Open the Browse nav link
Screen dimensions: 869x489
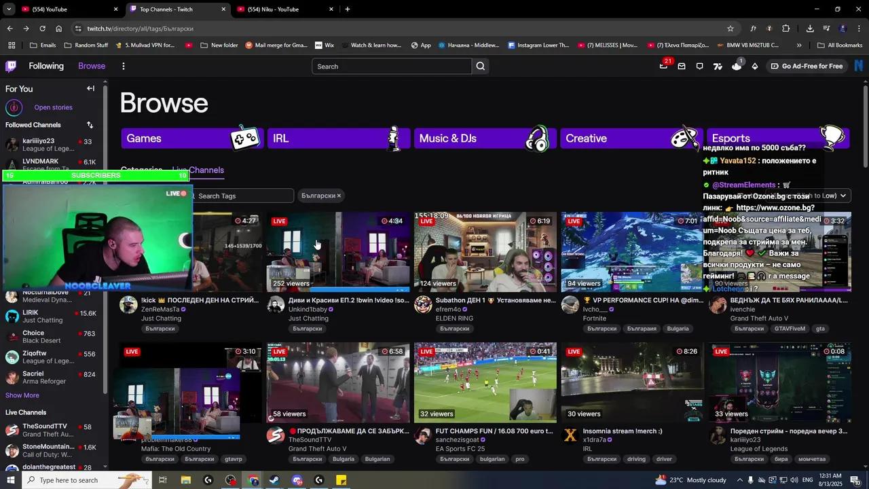(x=92, y=66)
